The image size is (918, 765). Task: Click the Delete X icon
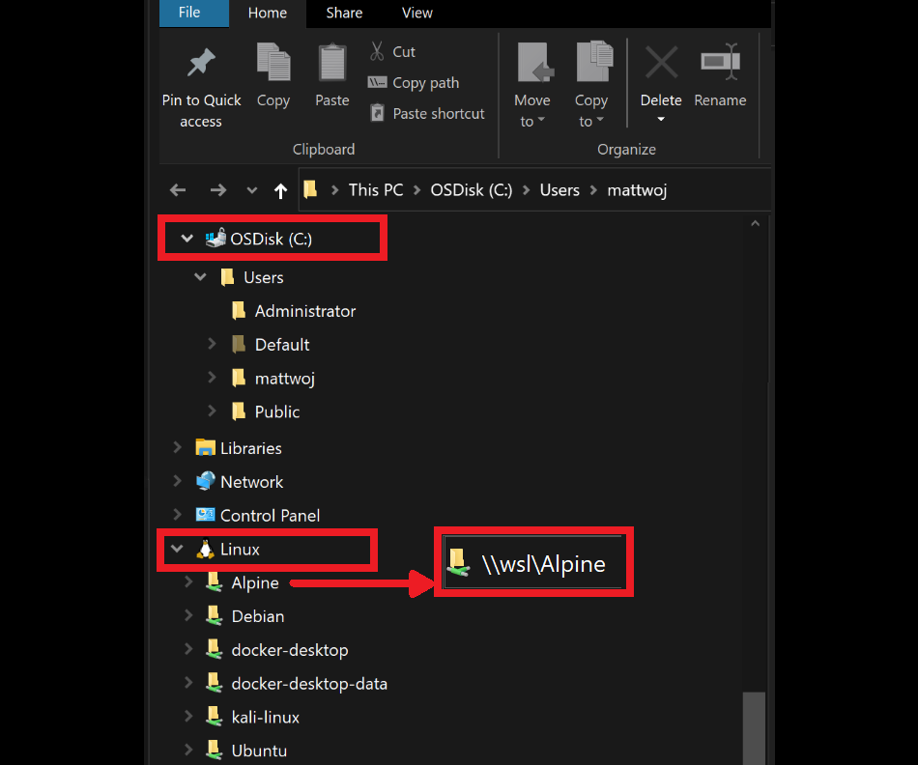click(x=661, y=63)
